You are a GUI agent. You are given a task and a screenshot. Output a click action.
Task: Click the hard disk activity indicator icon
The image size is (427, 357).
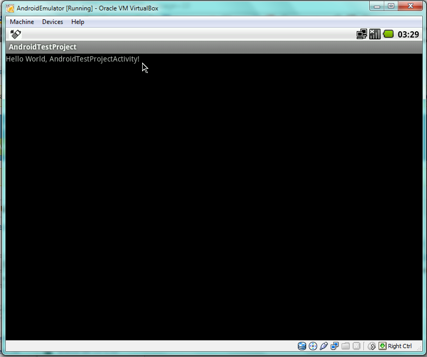302,346
